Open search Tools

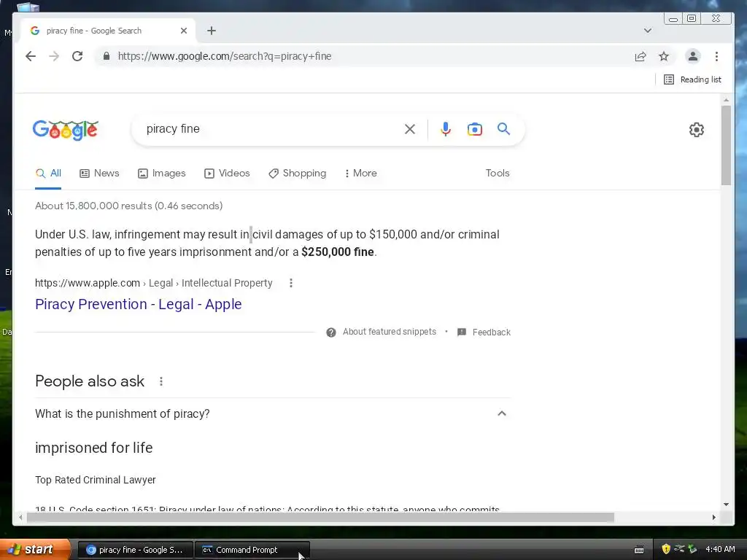click(498, 174)
